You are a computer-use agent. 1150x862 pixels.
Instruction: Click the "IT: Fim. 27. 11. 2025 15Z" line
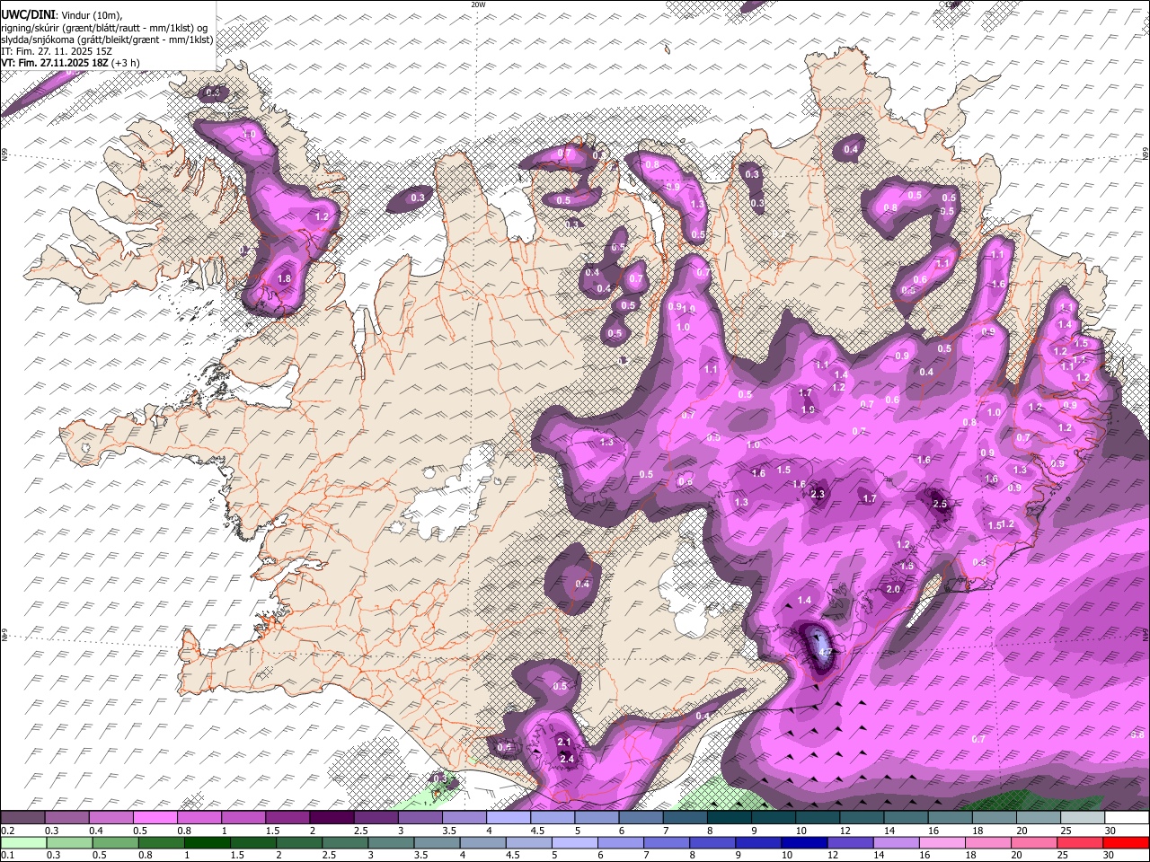57,51
